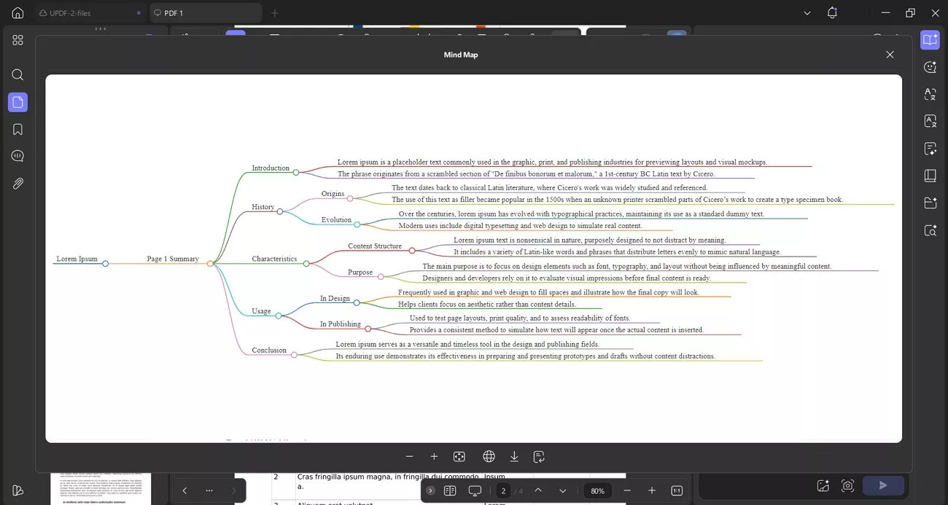
Task: Open the bookmarks panel
Action: click(x=18, y=129)
